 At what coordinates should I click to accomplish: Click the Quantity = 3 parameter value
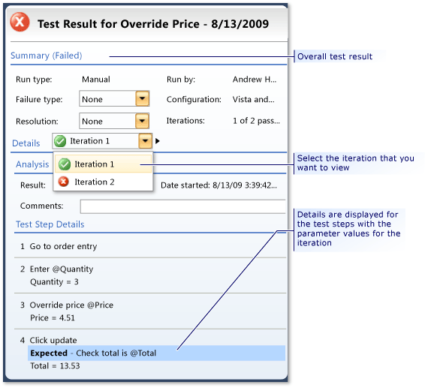coord(54,282)
